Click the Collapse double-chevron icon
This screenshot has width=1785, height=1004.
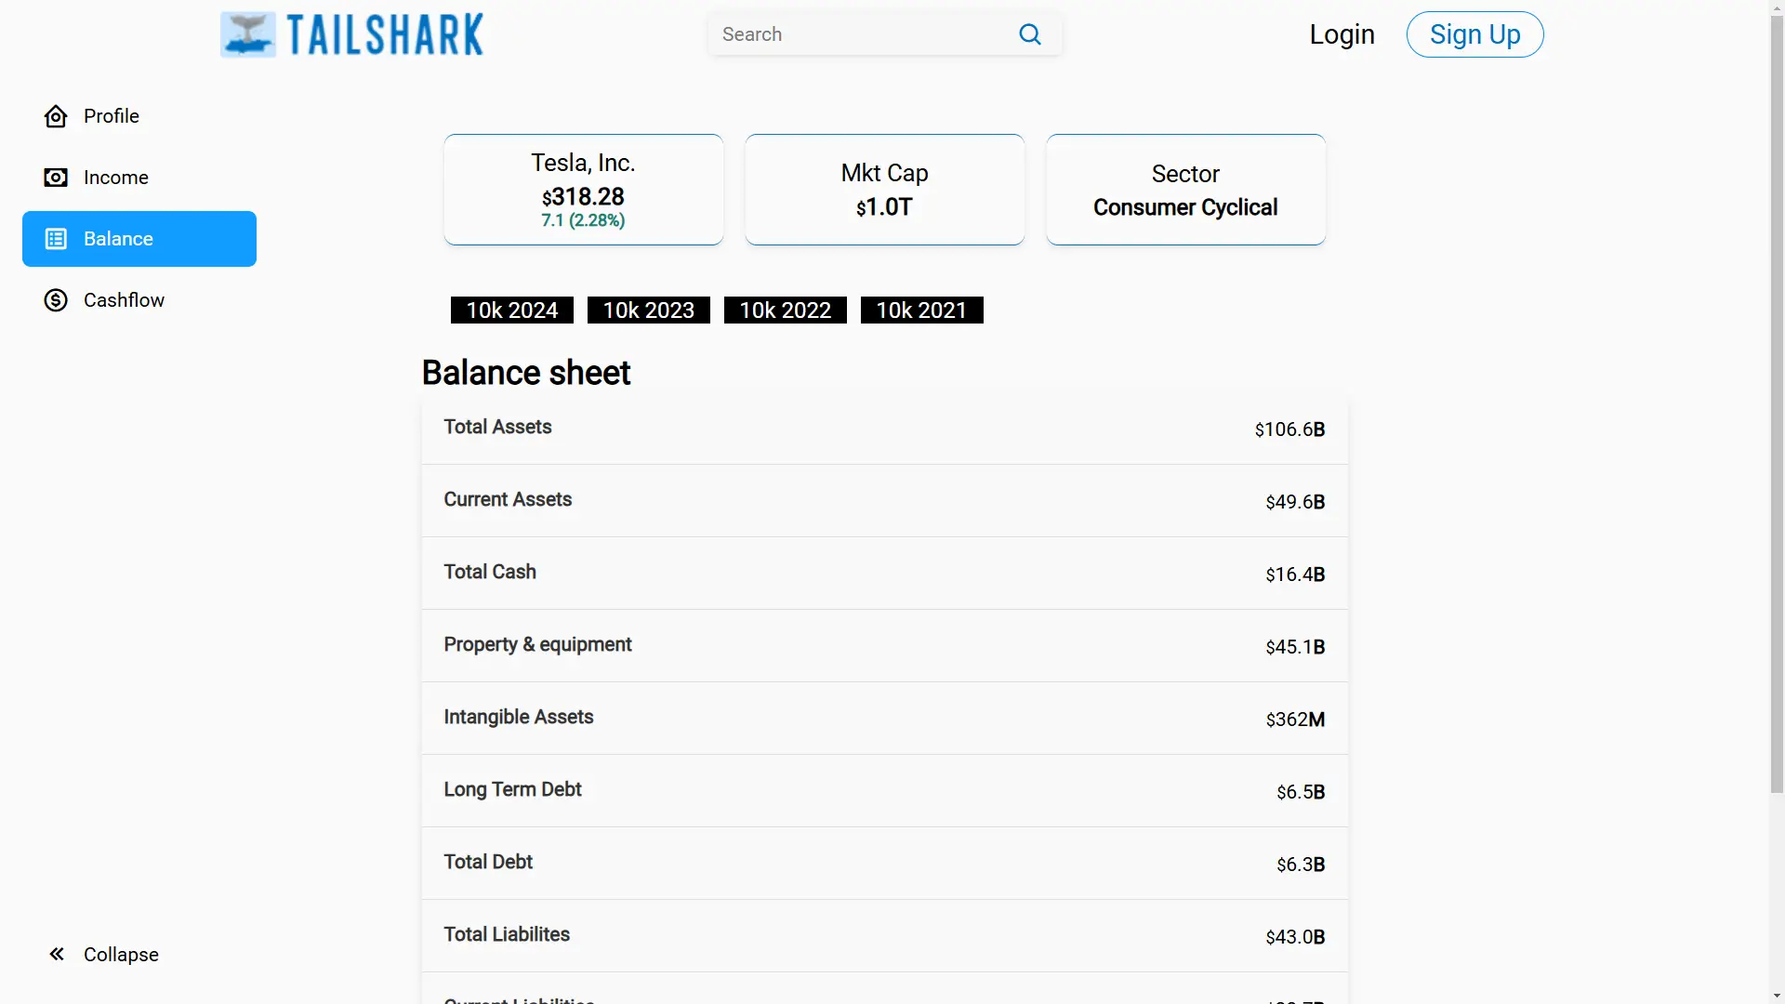pyautogui.click(x=57, y=954)
